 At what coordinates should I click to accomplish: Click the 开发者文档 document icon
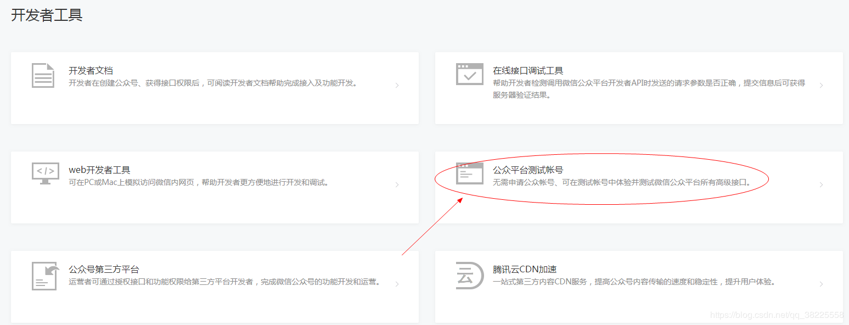(43, 75)
